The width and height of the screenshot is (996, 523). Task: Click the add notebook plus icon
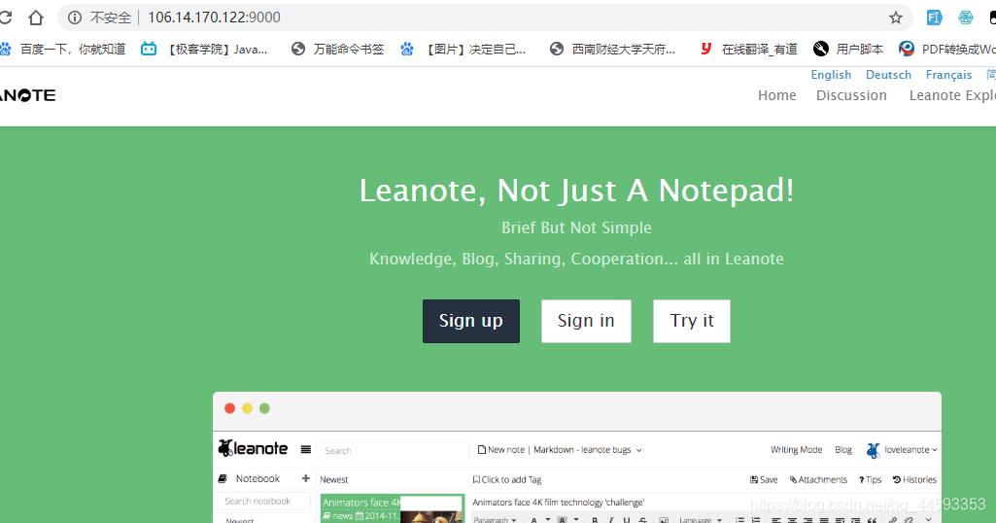click(x=305, y=478)
